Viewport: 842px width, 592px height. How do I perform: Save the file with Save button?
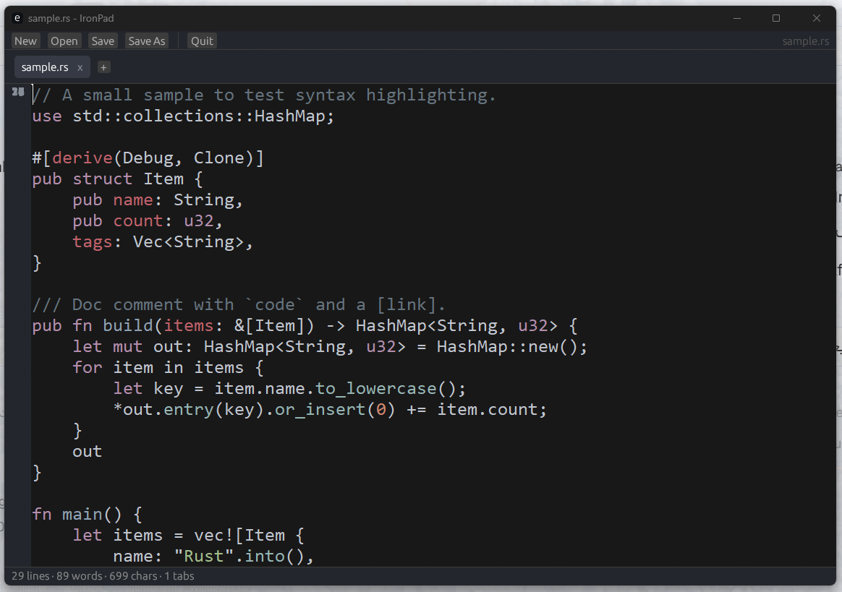pyautogui.click(x=103, y=40)
